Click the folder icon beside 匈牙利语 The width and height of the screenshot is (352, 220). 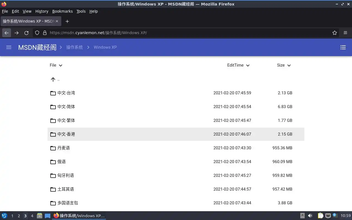(x=53, y=176)
